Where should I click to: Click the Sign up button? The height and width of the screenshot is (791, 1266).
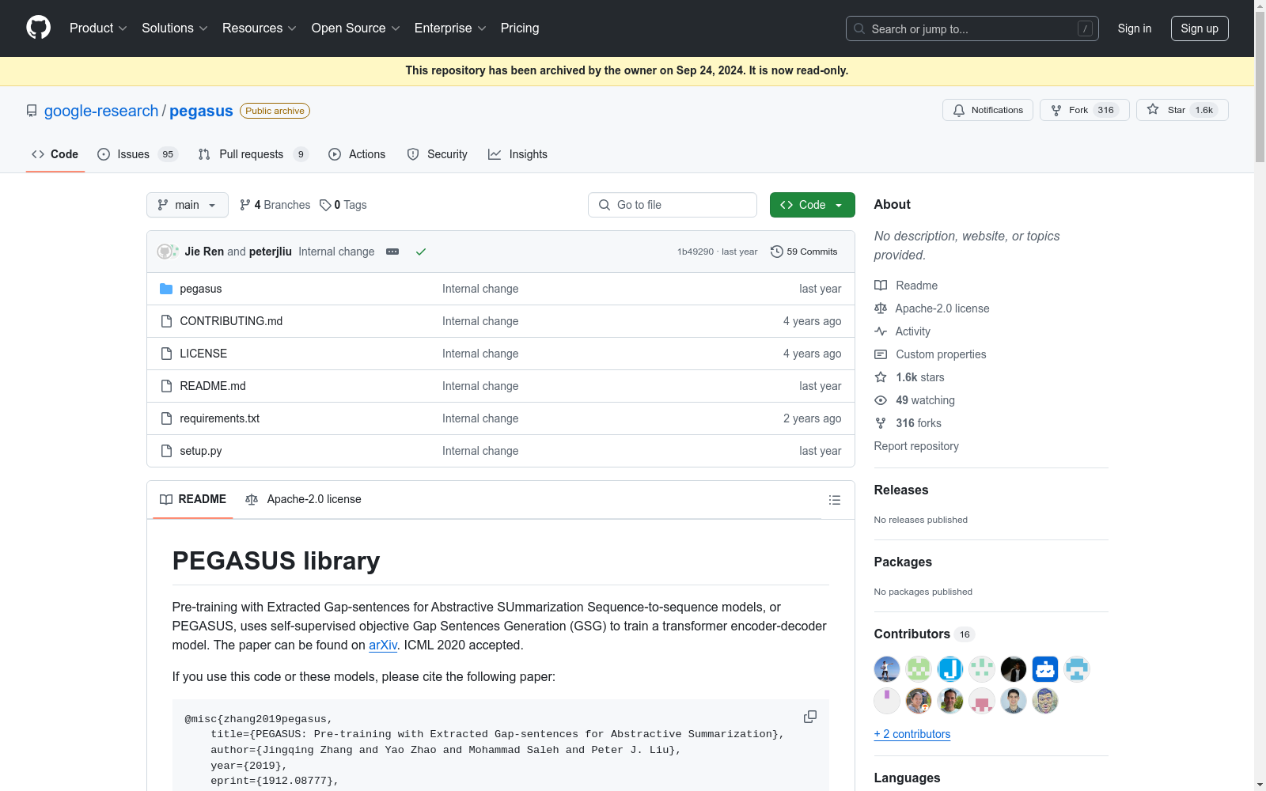pyautogui.click(x=1200, y=28)
